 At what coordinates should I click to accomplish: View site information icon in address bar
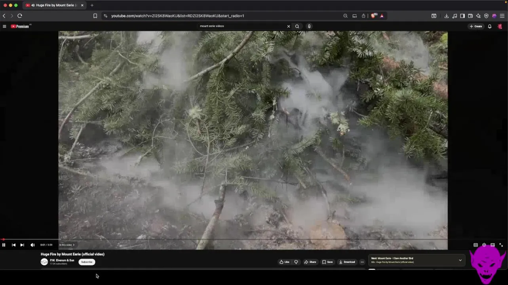click(x=105, y=16)
